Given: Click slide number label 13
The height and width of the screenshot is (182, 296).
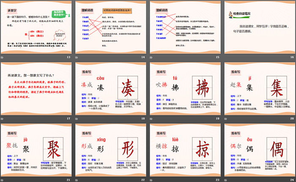Looking at the screenshot, I should [x=69, y=57].
